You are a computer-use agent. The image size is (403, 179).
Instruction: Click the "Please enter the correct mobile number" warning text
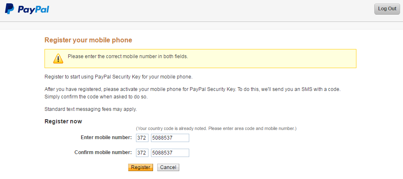[128, 56]
